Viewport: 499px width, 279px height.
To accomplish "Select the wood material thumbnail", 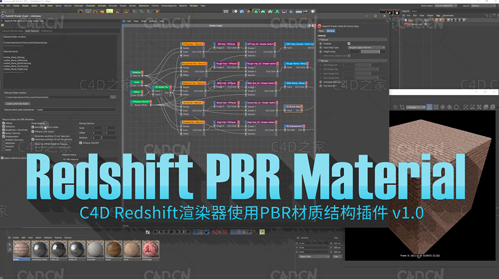I will [x=113, y=250].
